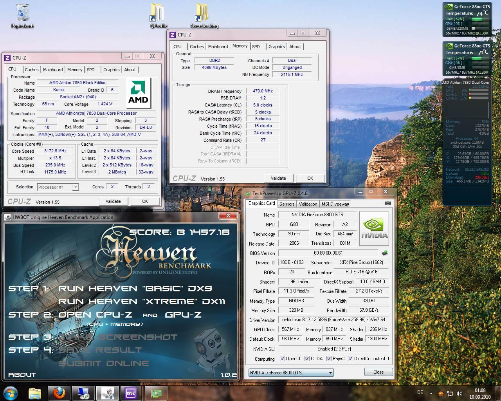Show hidden system tray icons

point(431,394)
